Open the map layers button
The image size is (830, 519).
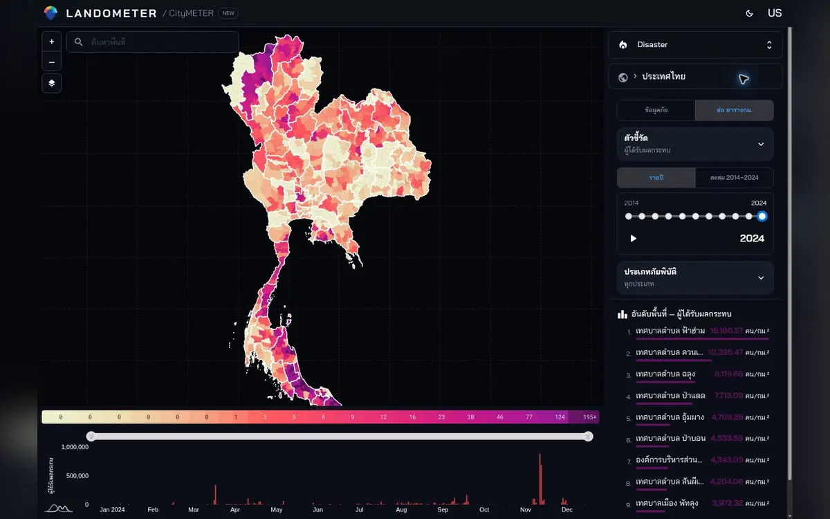(x=51, y=83)
